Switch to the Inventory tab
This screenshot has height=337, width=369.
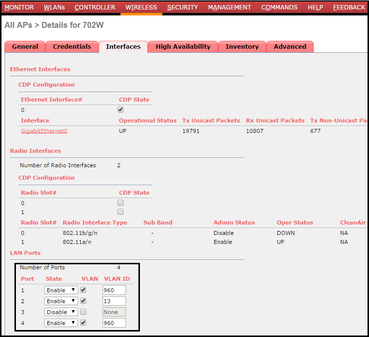242,47
